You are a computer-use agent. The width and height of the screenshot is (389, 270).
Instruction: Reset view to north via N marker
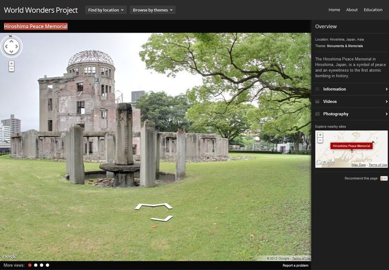click(x=10, y=36)
